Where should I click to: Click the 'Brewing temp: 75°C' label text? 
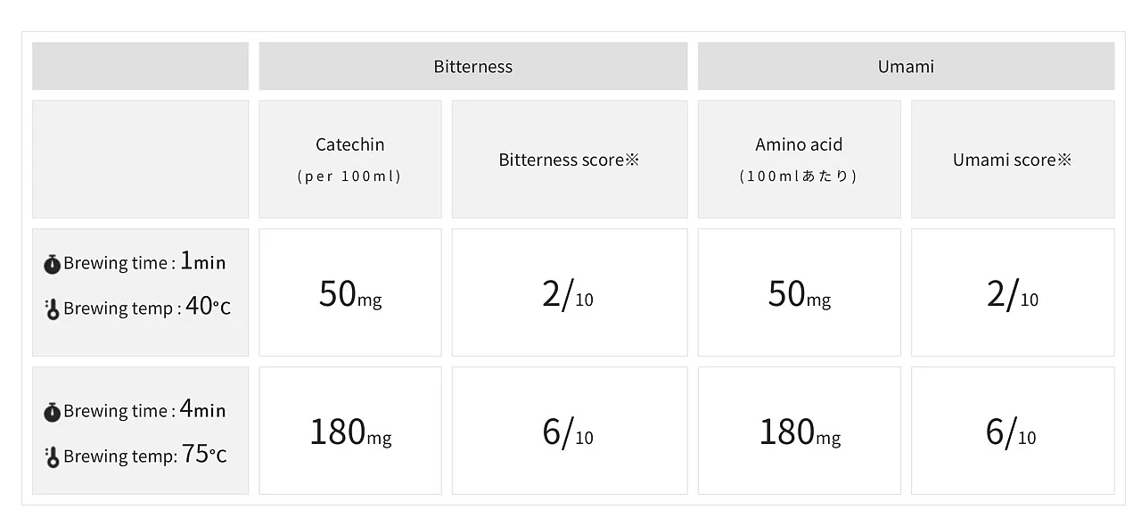click(x=144, y=456)
